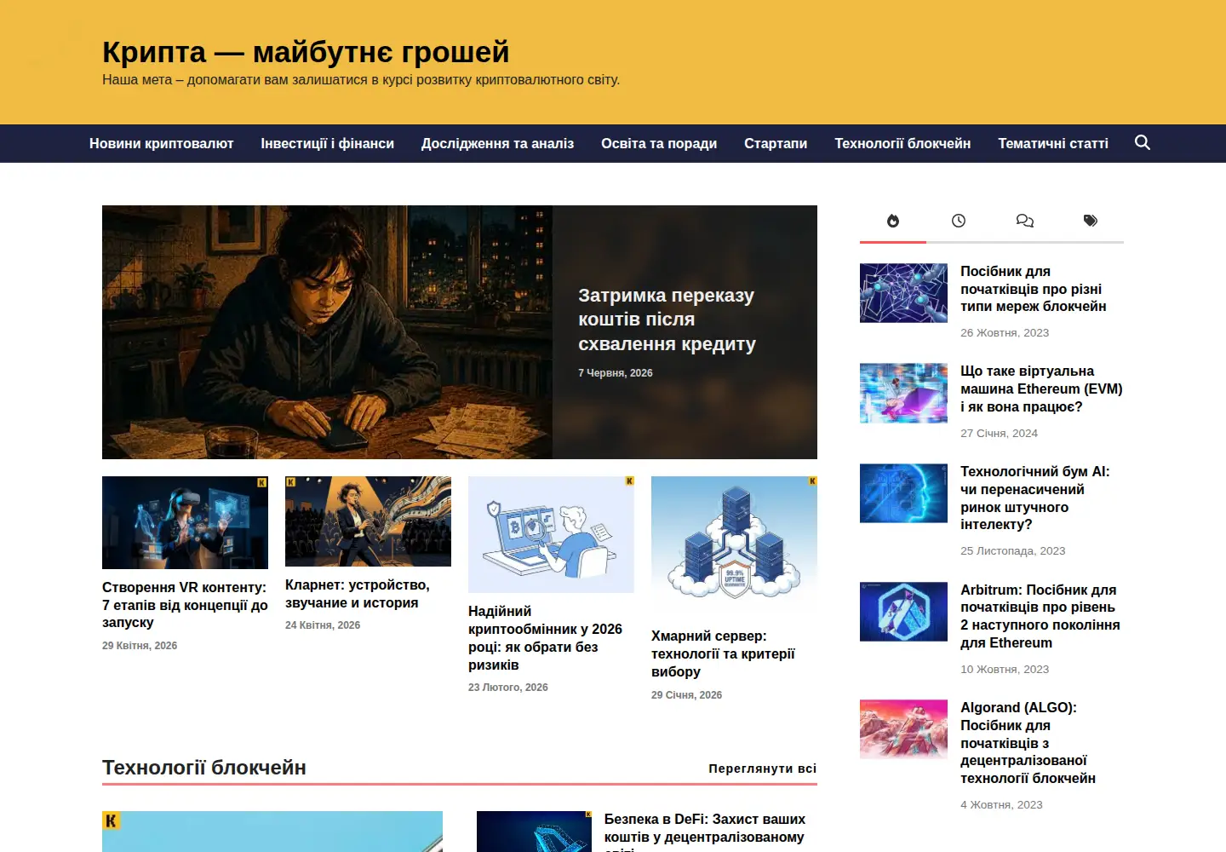Open the Освіта та поради menu item
The width and height of the screenshot is (1226, 852).
659,144
